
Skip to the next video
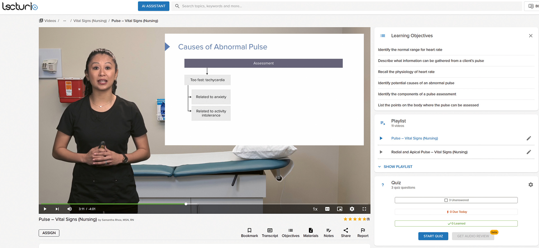pos(57,209)
